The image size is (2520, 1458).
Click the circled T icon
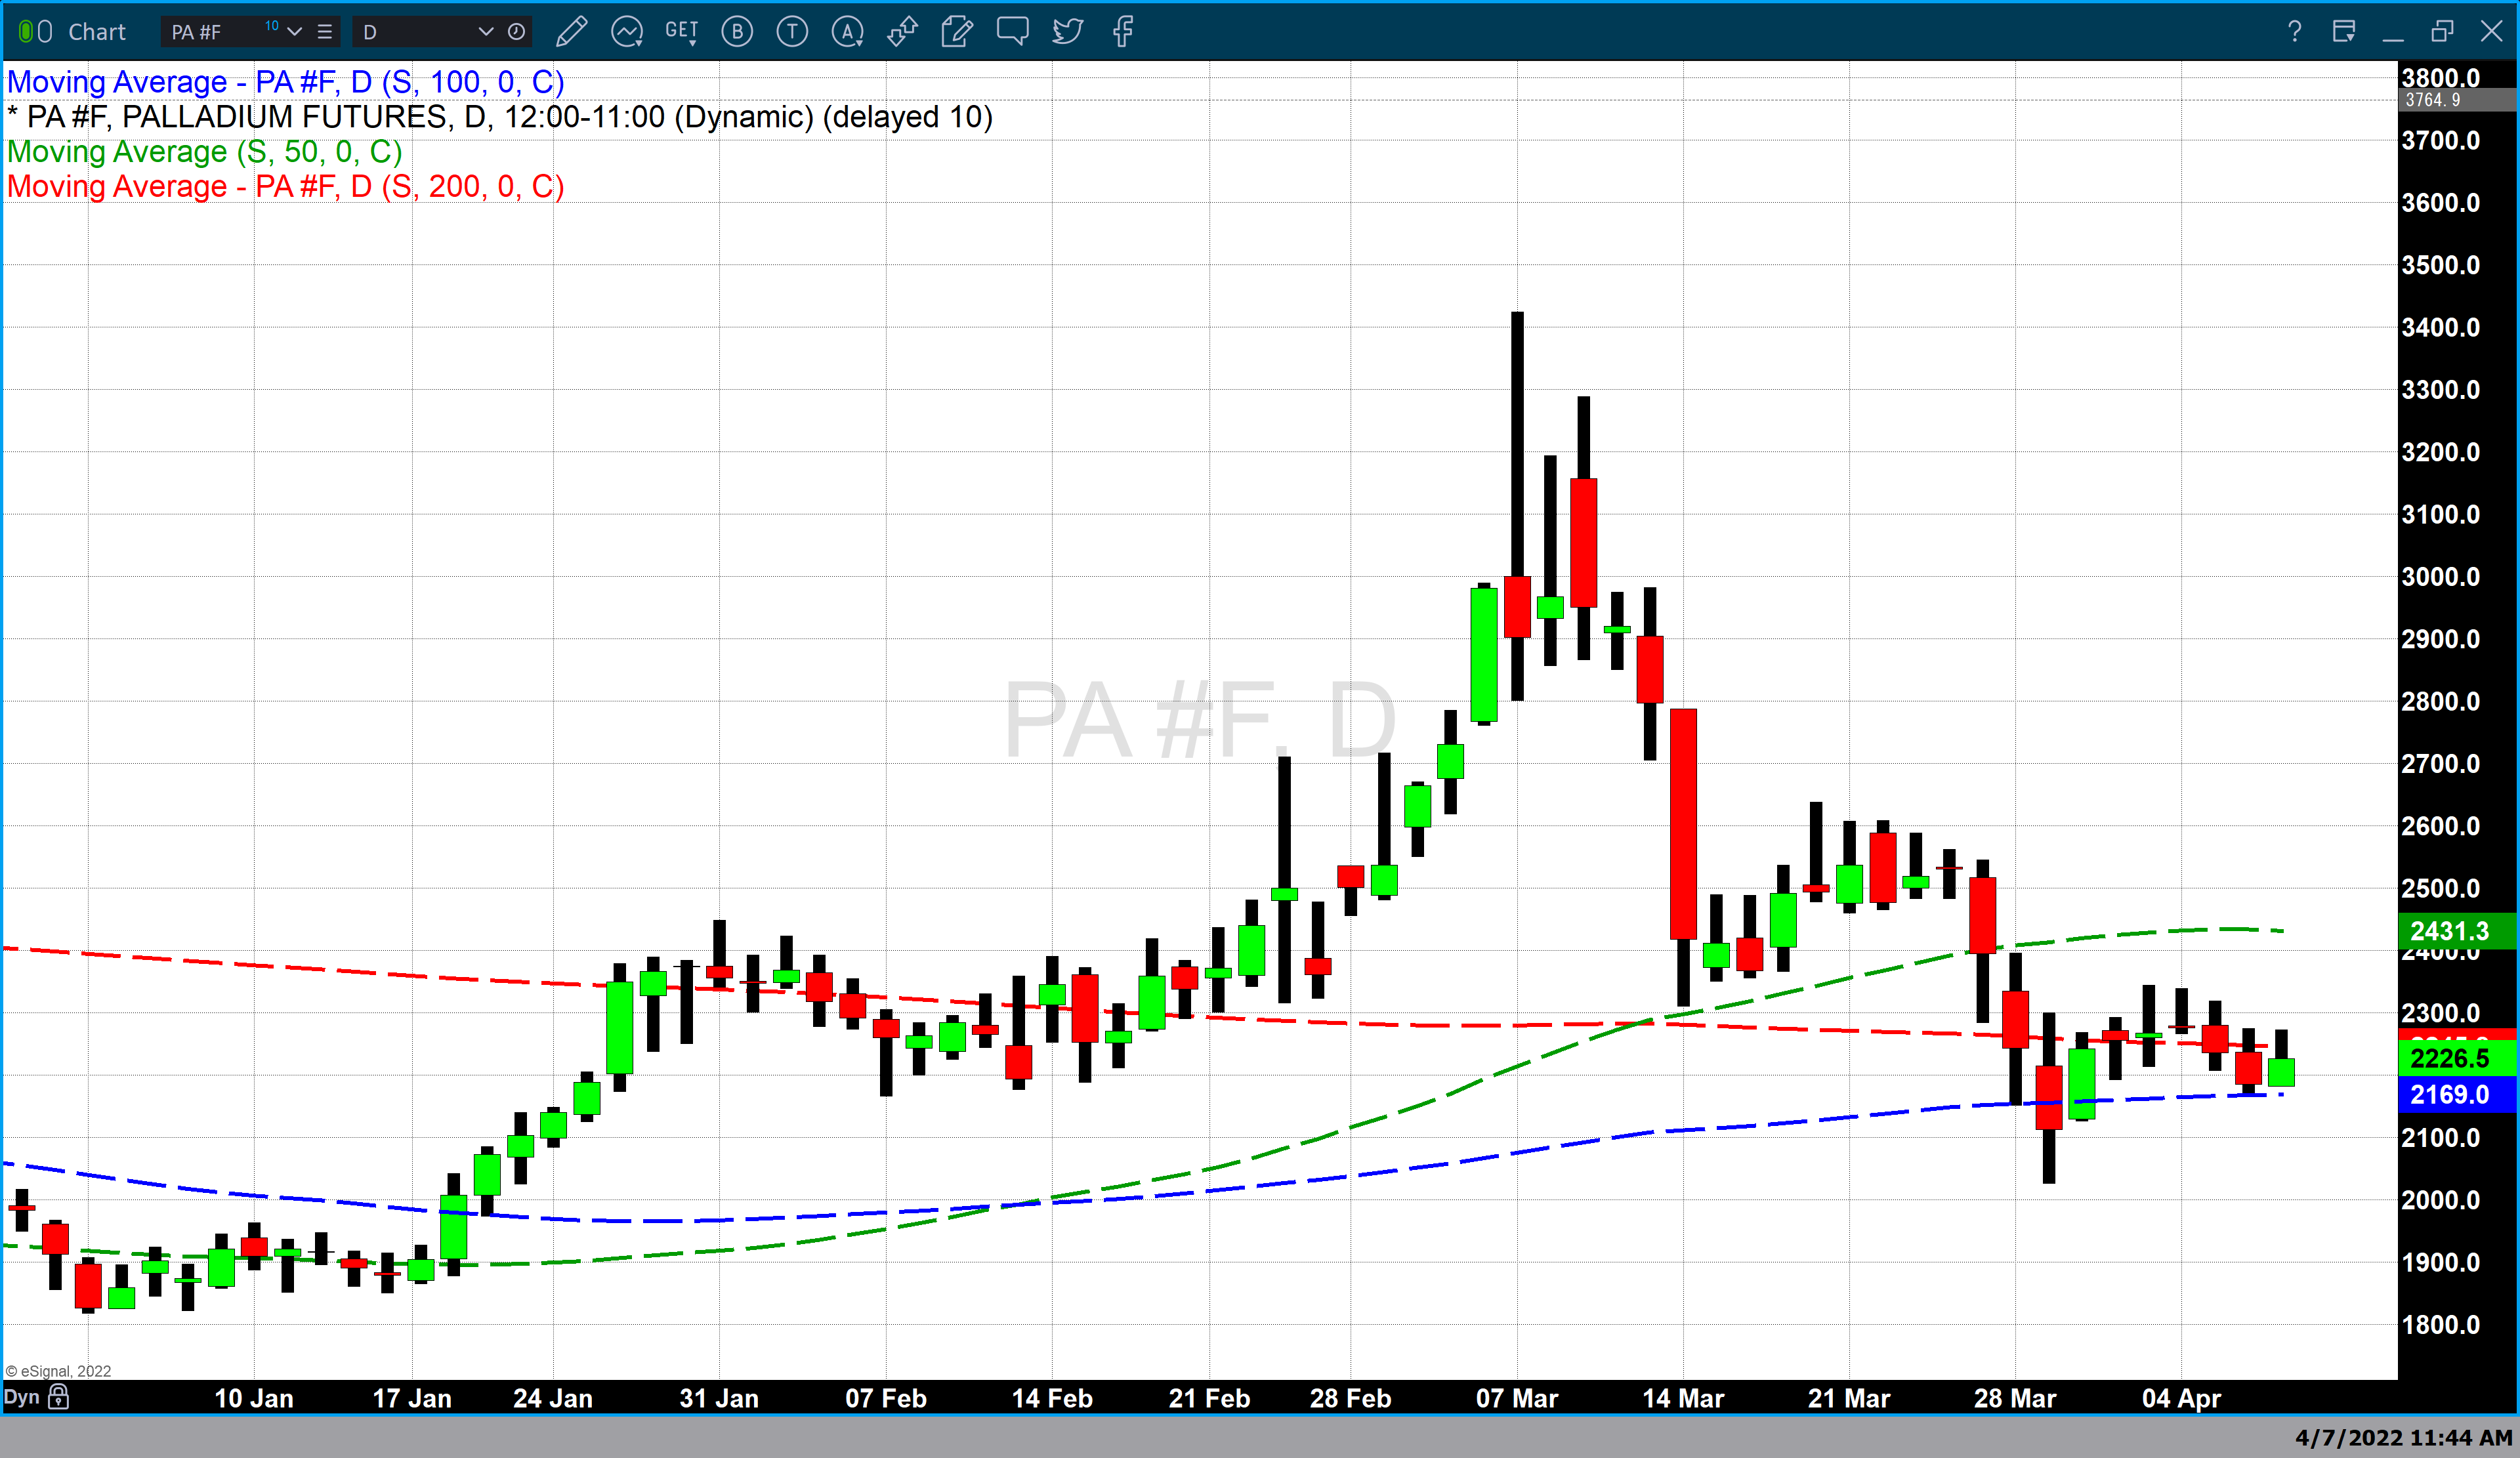[792, 32]
